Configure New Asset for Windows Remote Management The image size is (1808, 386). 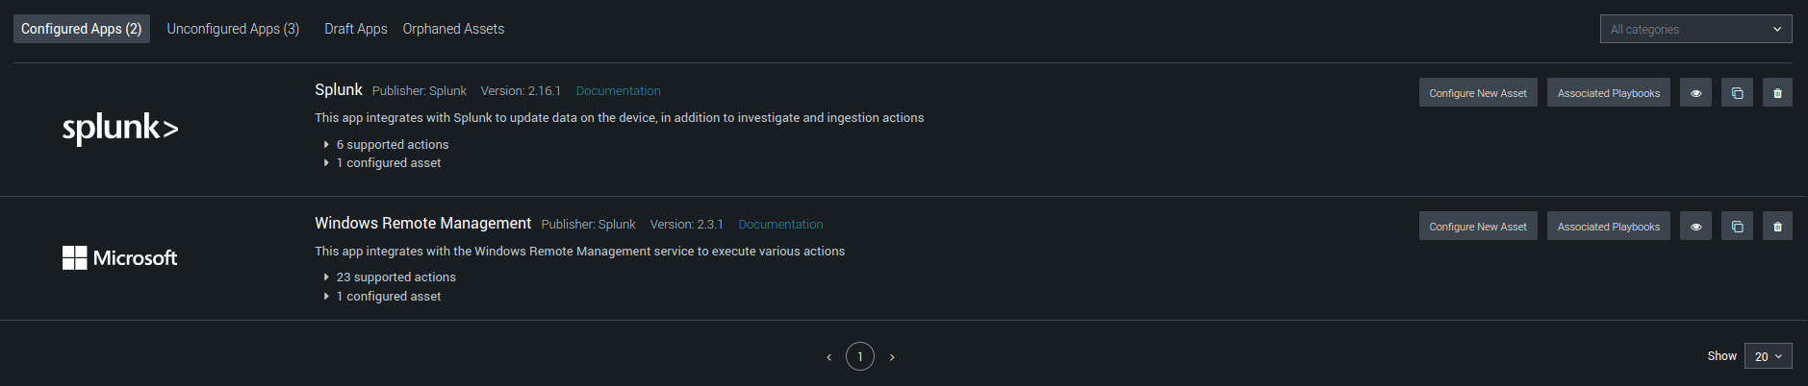point(1477,227)
